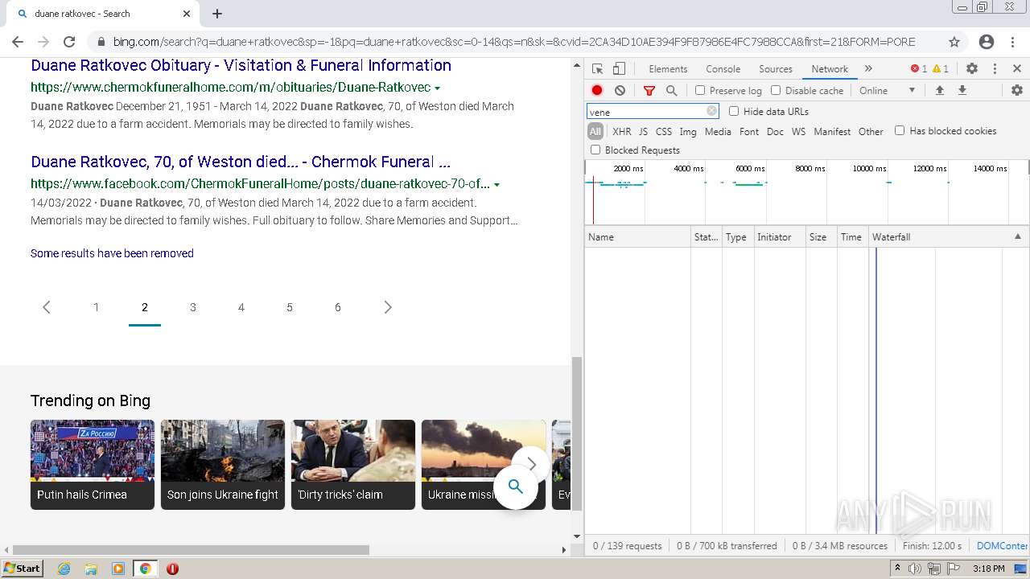This screenshot has height=579, width=1030.
Task: Stop recording the network log
Action: pyautogui.click(x=597, y=91)
